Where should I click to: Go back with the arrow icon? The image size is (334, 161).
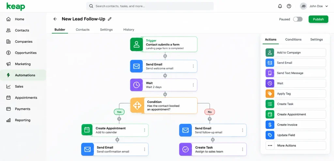[55, 19]
